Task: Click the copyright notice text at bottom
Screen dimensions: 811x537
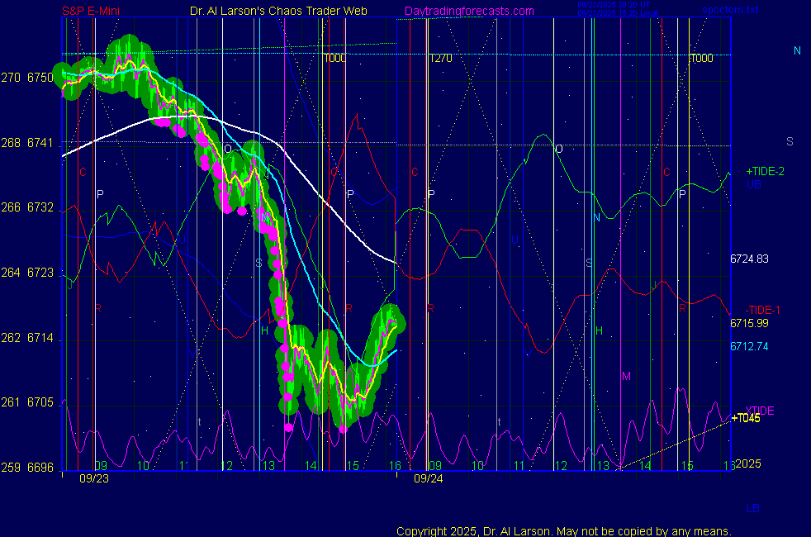Action: (x=563, y=530)
